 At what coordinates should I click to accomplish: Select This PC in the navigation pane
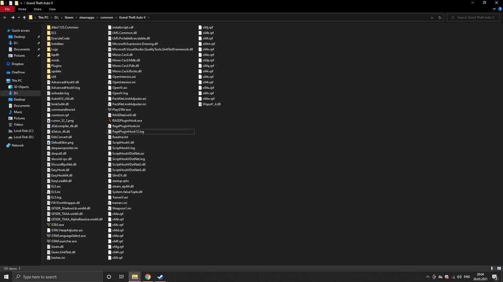pyautogui.click(x=17, y=81)
